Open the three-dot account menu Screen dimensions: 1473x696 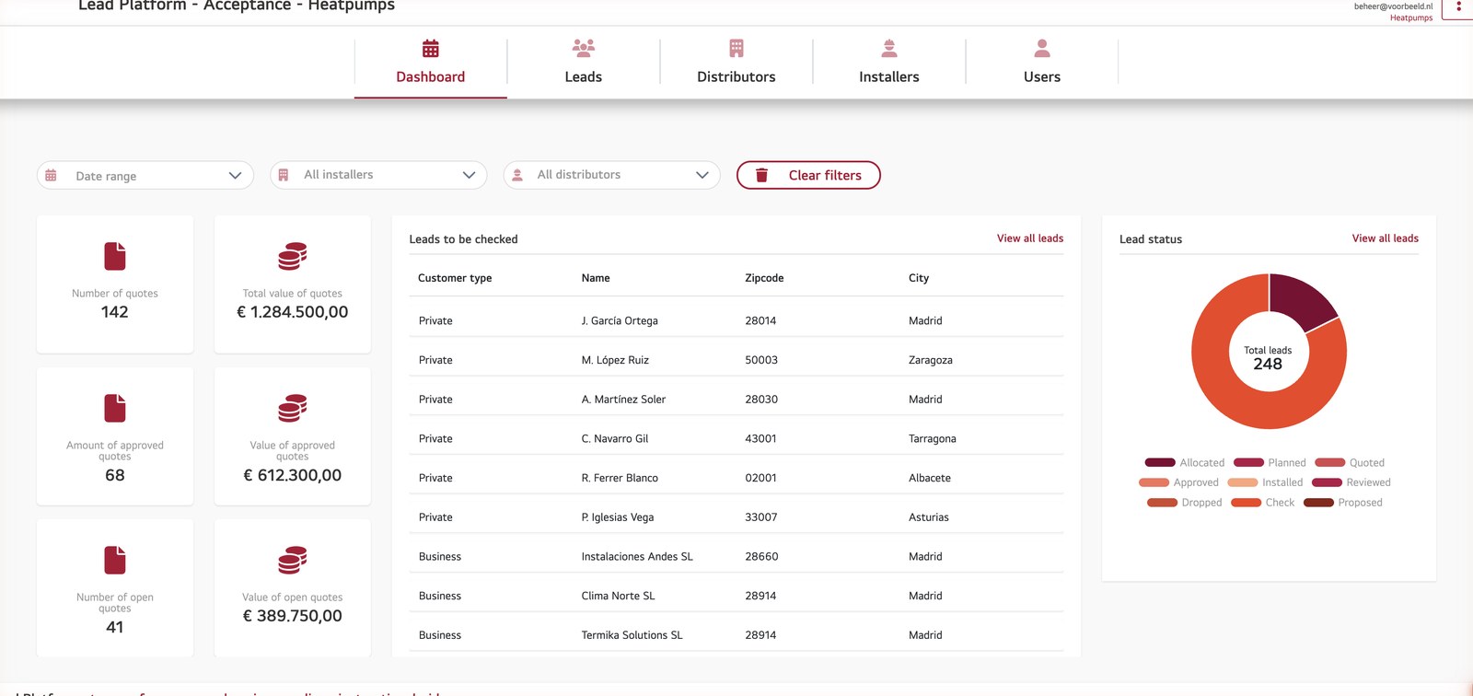point(1458,7)
